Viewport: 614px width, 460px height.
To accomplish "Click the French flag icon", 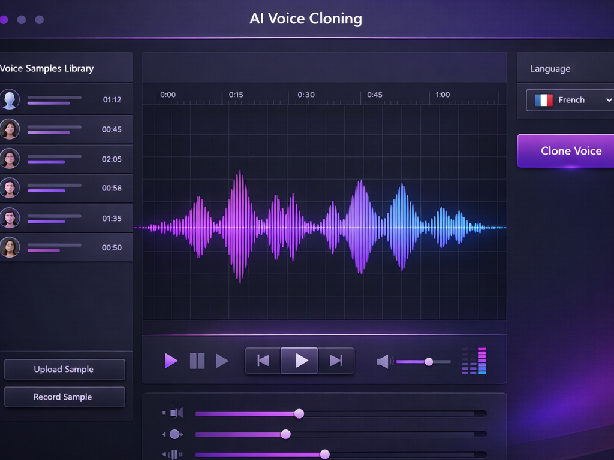I will tap(544, 100).
